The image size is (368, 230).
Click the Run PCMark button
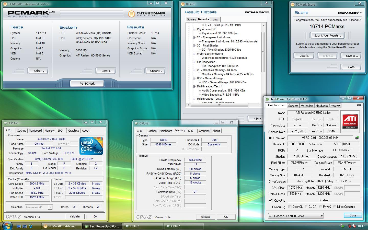point(87,84)
